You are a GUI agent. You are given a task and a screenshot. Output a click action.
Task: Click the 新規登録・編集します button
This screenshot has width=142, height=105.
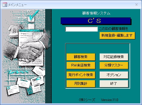[117, 35]
